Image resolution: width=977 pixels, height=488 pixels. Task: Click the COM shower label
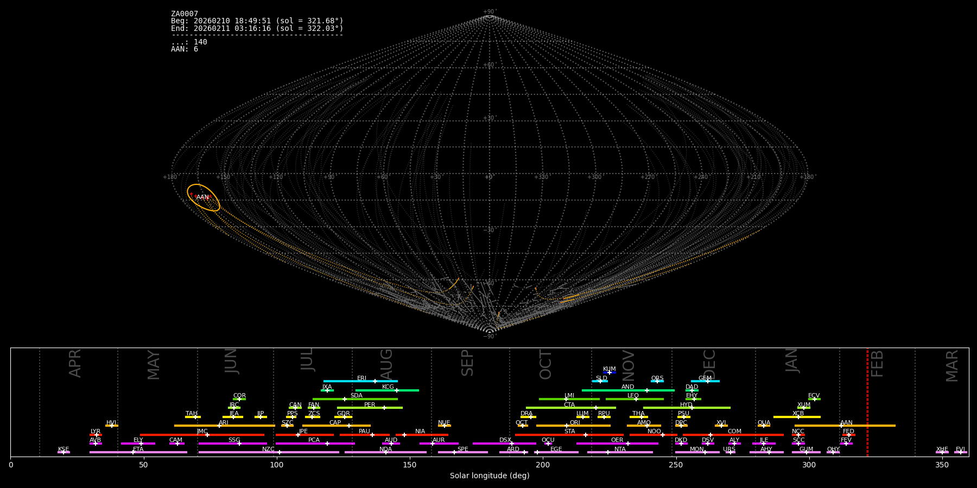point(735,432)
